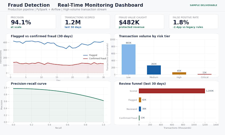The image size is (225, 135).
Task: Click the Confirmed fraud funnel green bar
Action: 139,118
